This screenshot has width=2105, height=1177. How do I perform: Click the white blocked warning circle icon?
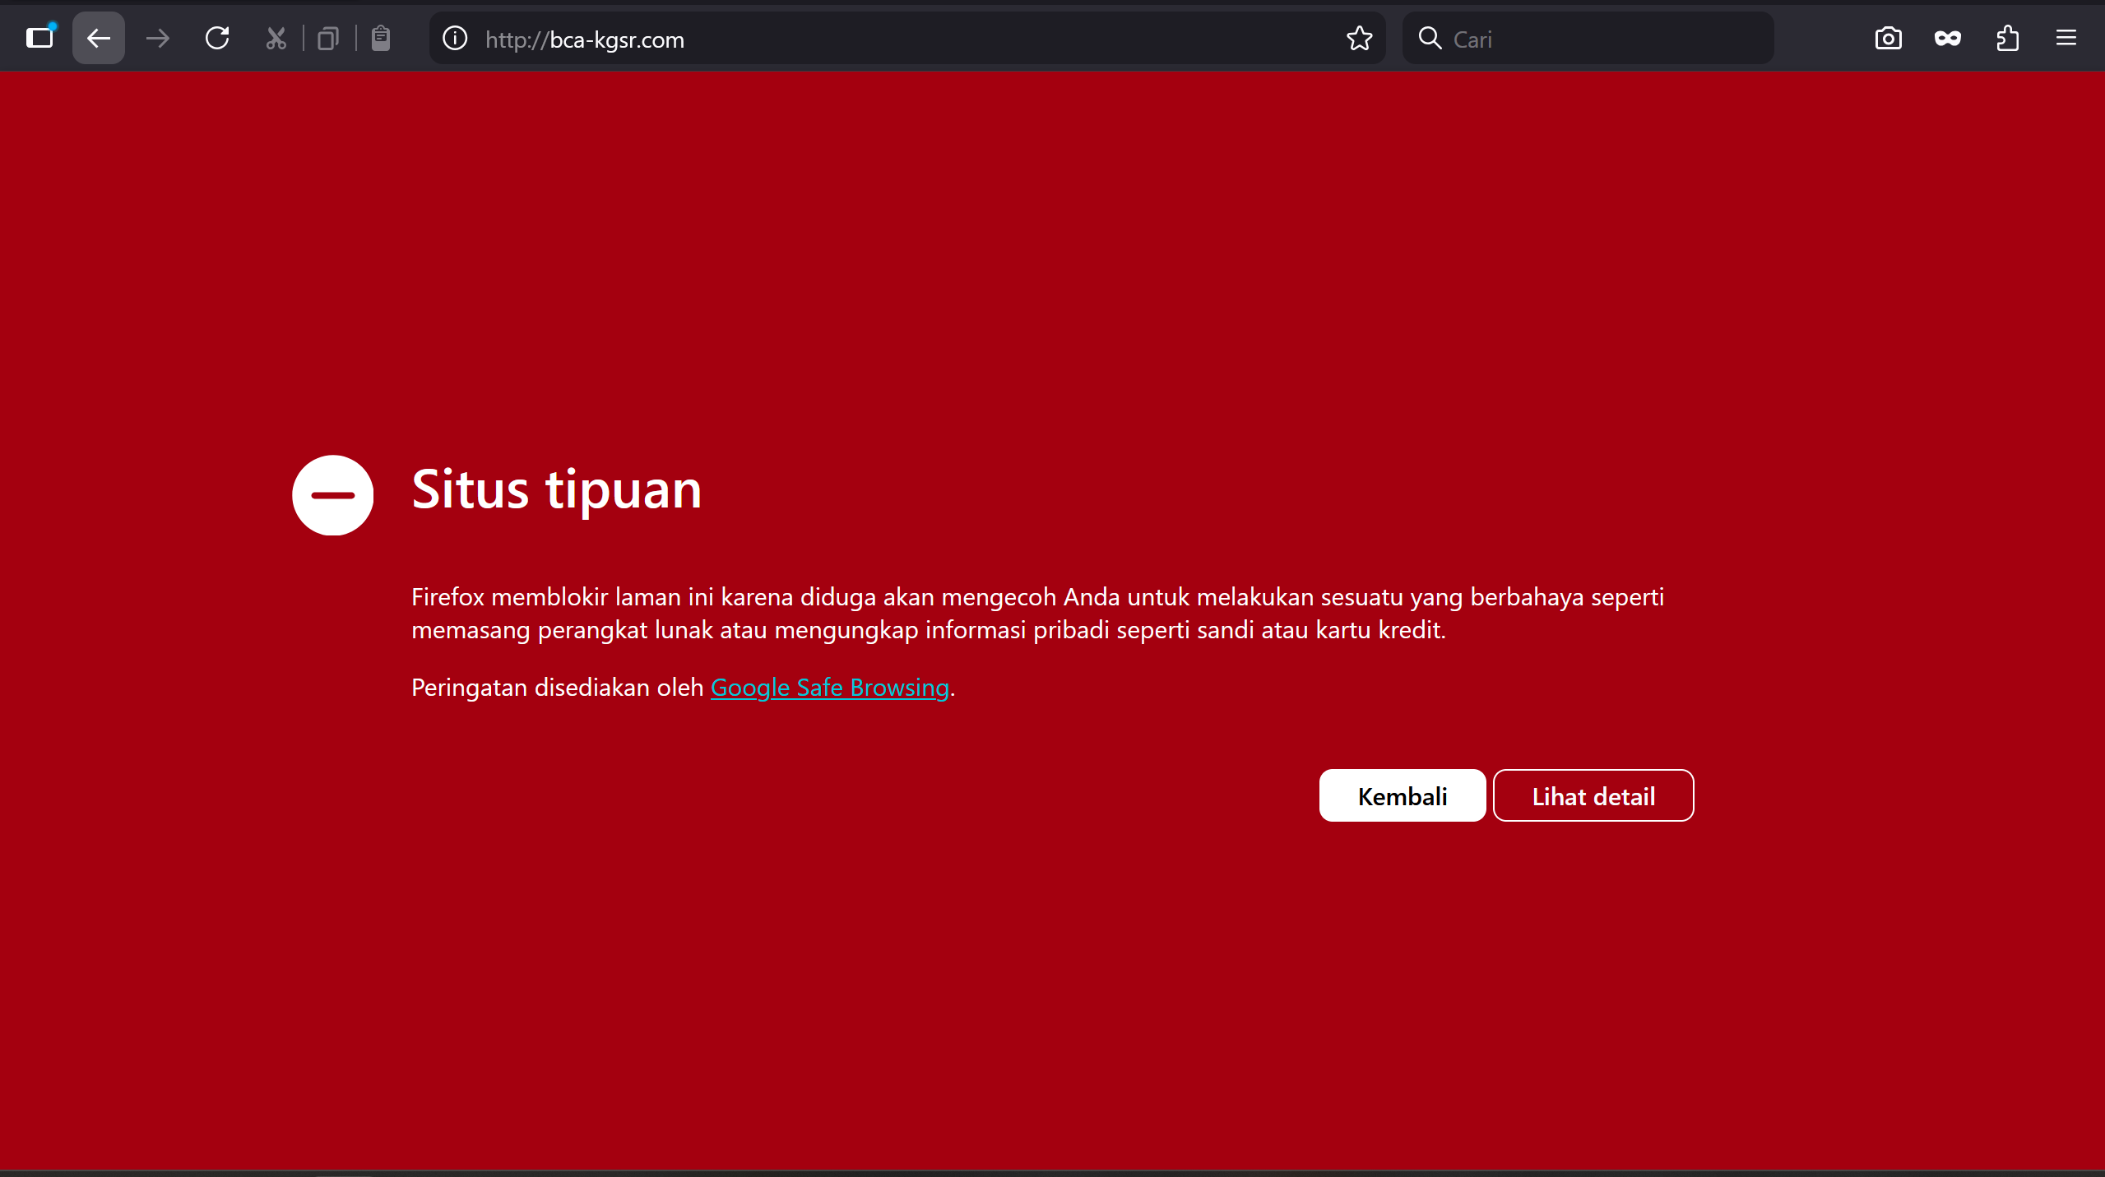pos(332,495)
